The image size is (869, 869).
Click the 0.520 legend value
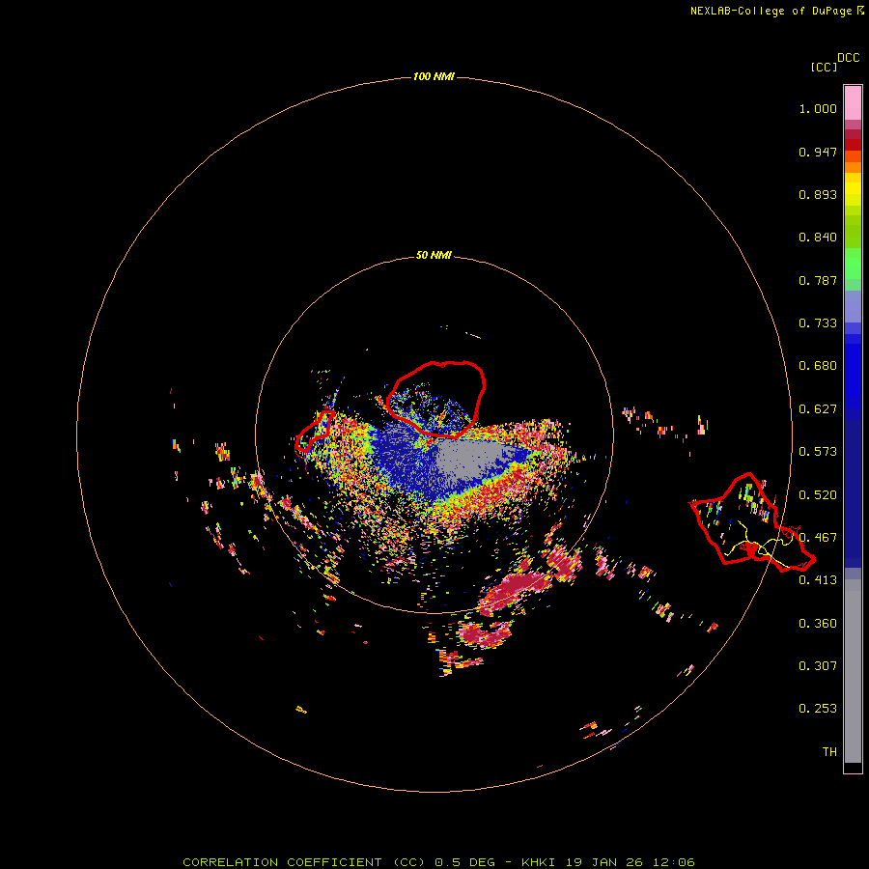point(818,495)
